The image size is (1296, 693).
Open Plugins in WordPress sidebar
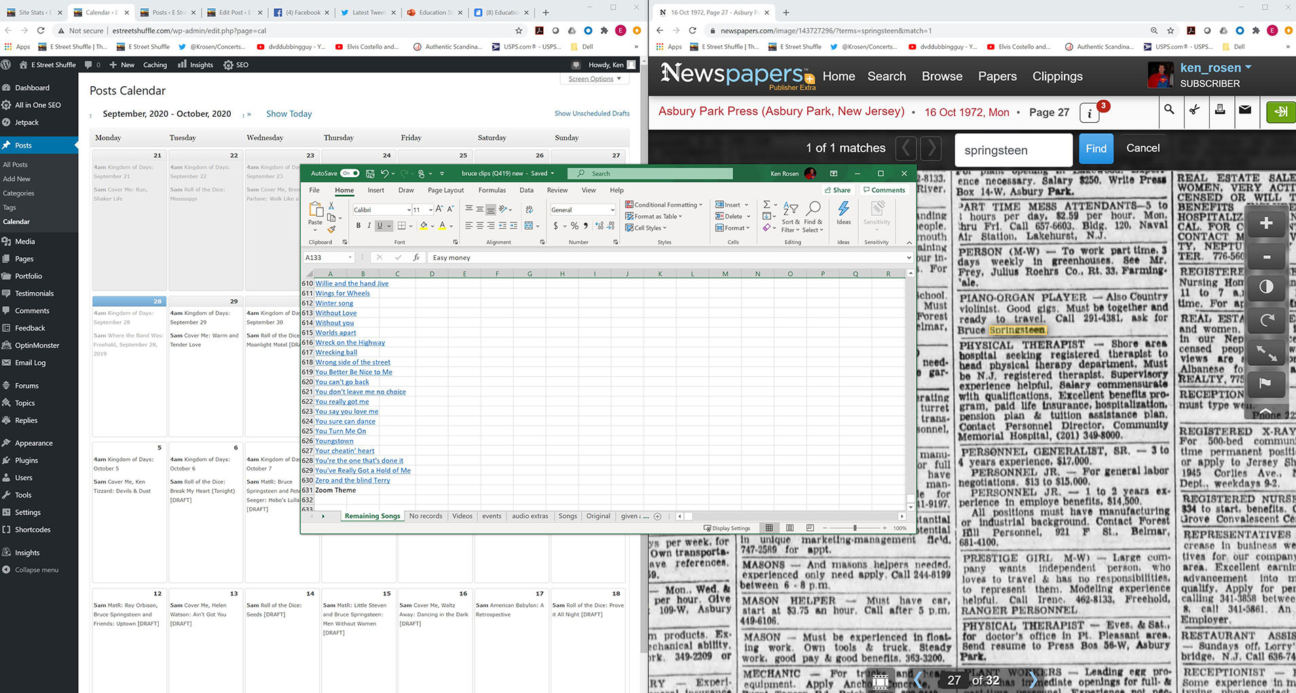[x=26, y=460]
